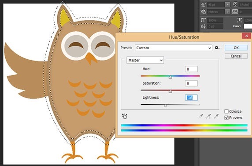This screenshot has height=166, width=252.
Task: Click the vertical scale icon
Action: pos(203,20)
